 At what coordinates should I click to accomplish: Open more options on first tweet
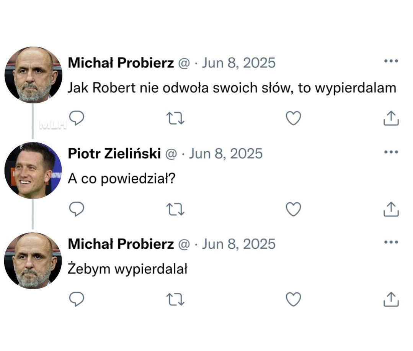pyautogui.click(x=391, y=61)
